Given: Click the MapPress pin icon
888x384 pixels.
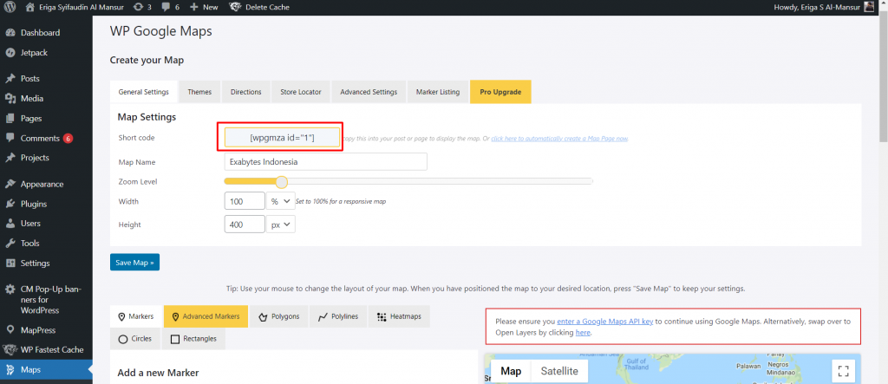Looking at the screenshot, I should [10, 330].
